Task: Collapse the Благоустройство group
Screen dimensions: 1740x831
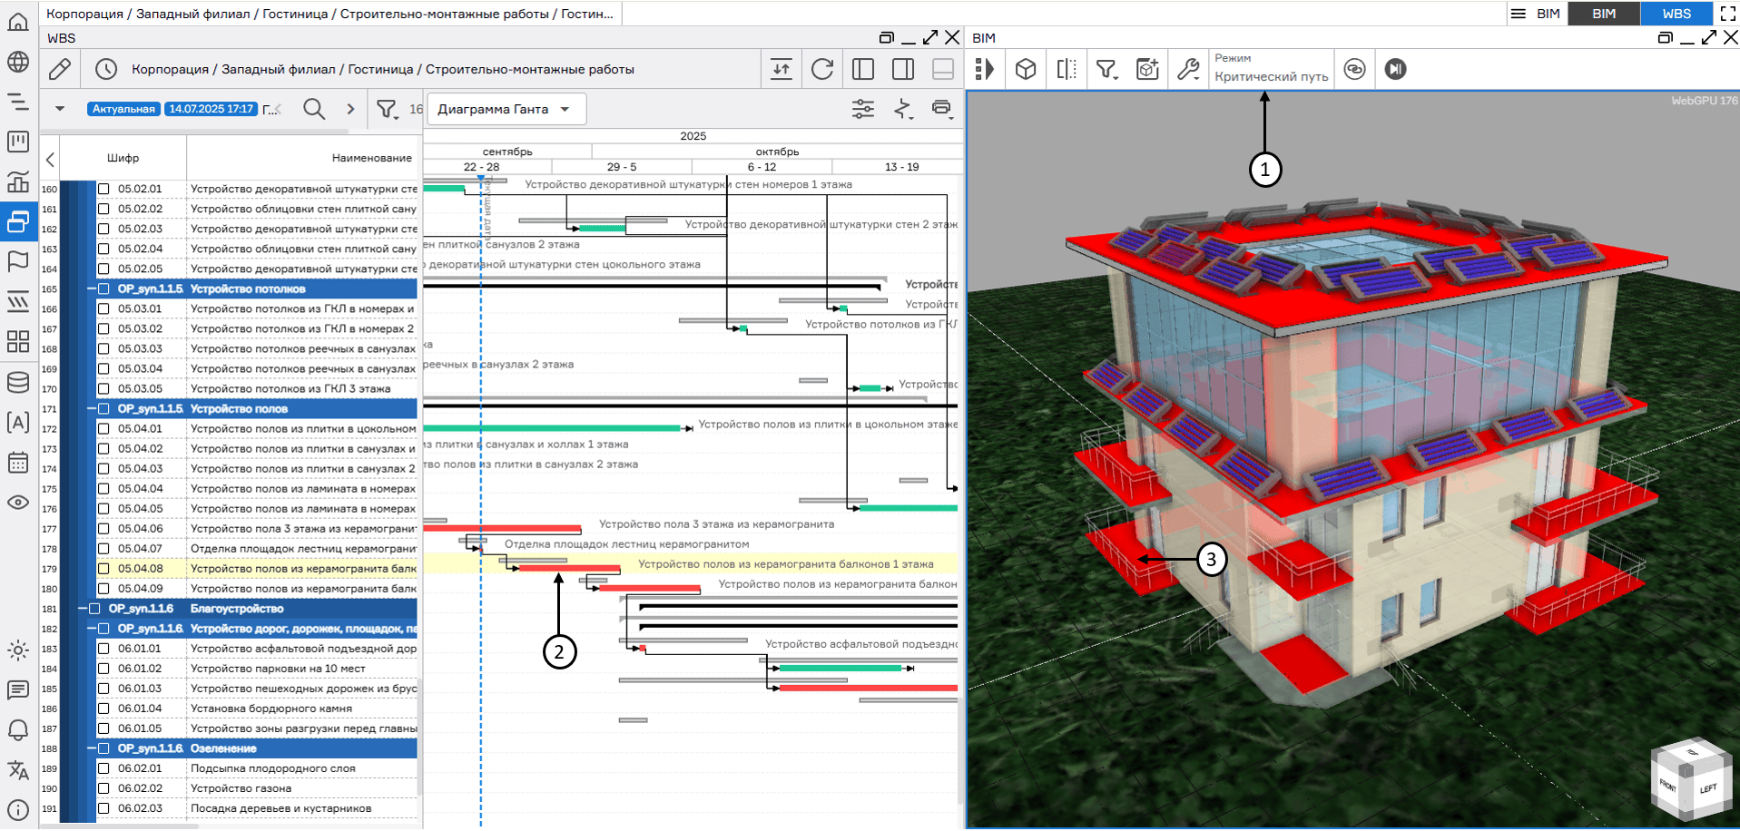Action: coord(83,609)
